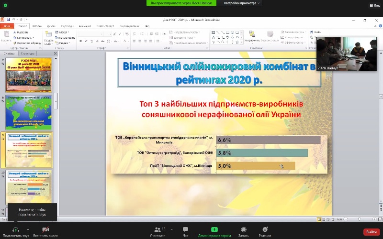Turn on video with the crossed camera icon

(x=45, y=229)
